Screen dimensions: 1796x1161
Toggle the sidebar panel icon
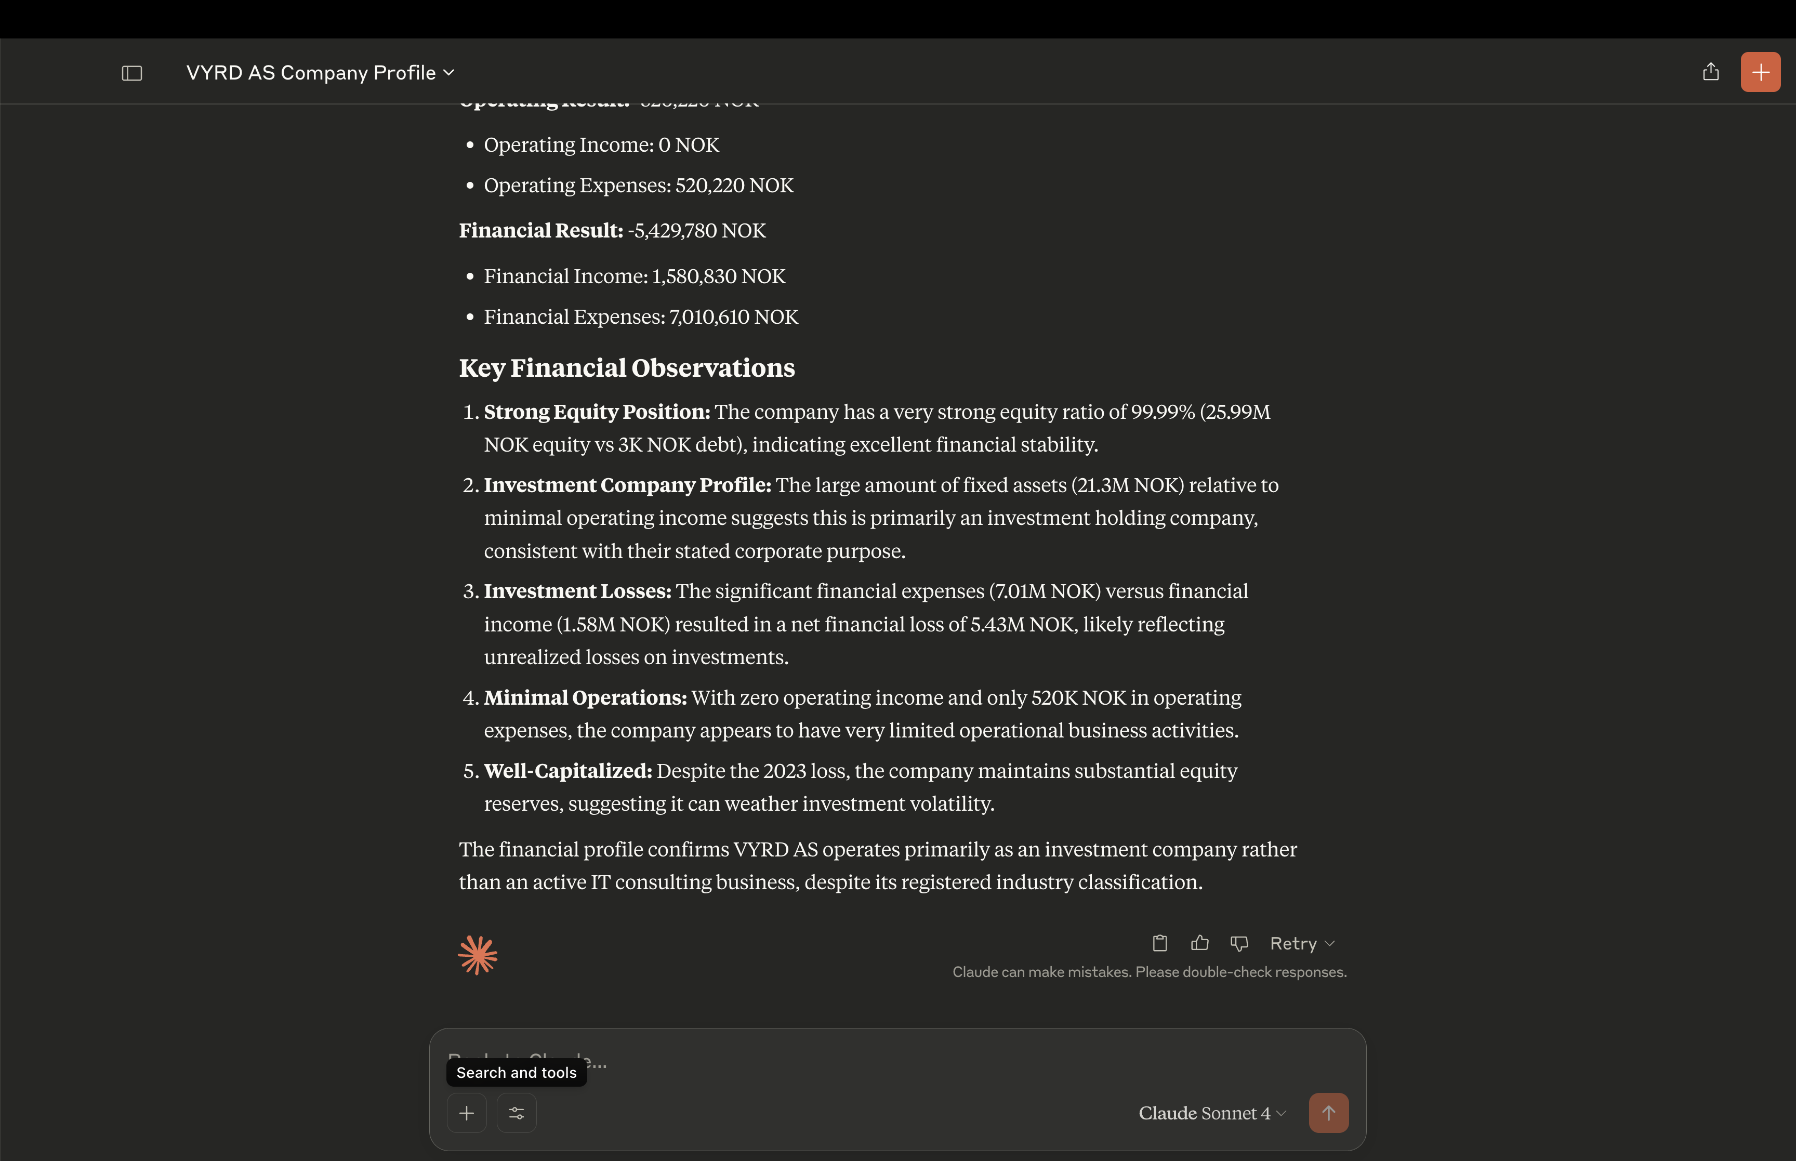point(132,73)
